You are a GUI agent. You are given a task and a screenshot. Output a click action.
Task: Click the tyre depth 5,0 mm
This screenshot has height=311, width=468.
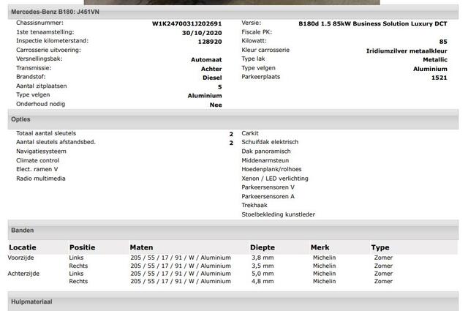[263, 274]
